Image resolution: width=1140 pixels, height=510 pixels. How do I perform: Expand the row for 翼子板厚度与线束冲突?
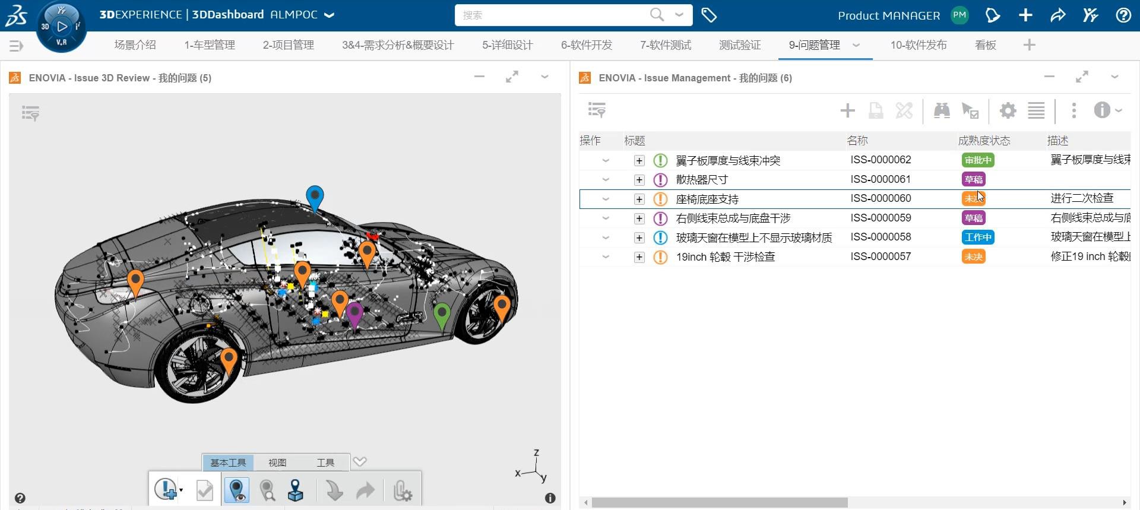click(x=639, y=160)
